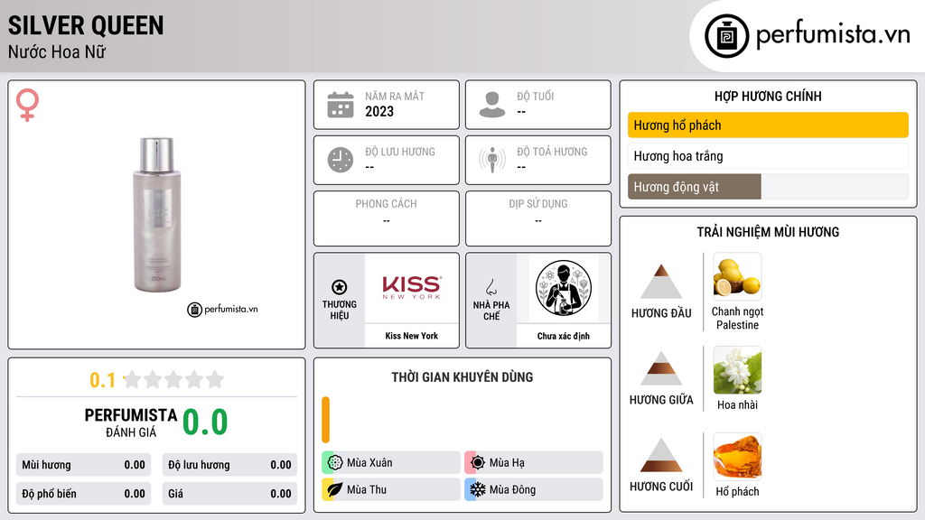
Task: Click the star badge icon above Thương hiệu
Action: click(340, 287)
